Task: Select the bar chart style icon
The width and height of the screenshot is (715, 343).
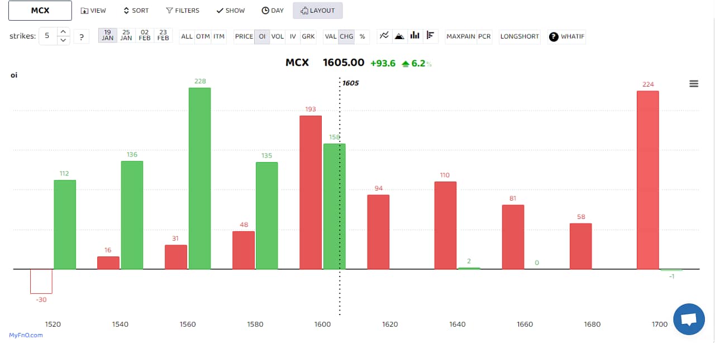Action: coord(414,36)
